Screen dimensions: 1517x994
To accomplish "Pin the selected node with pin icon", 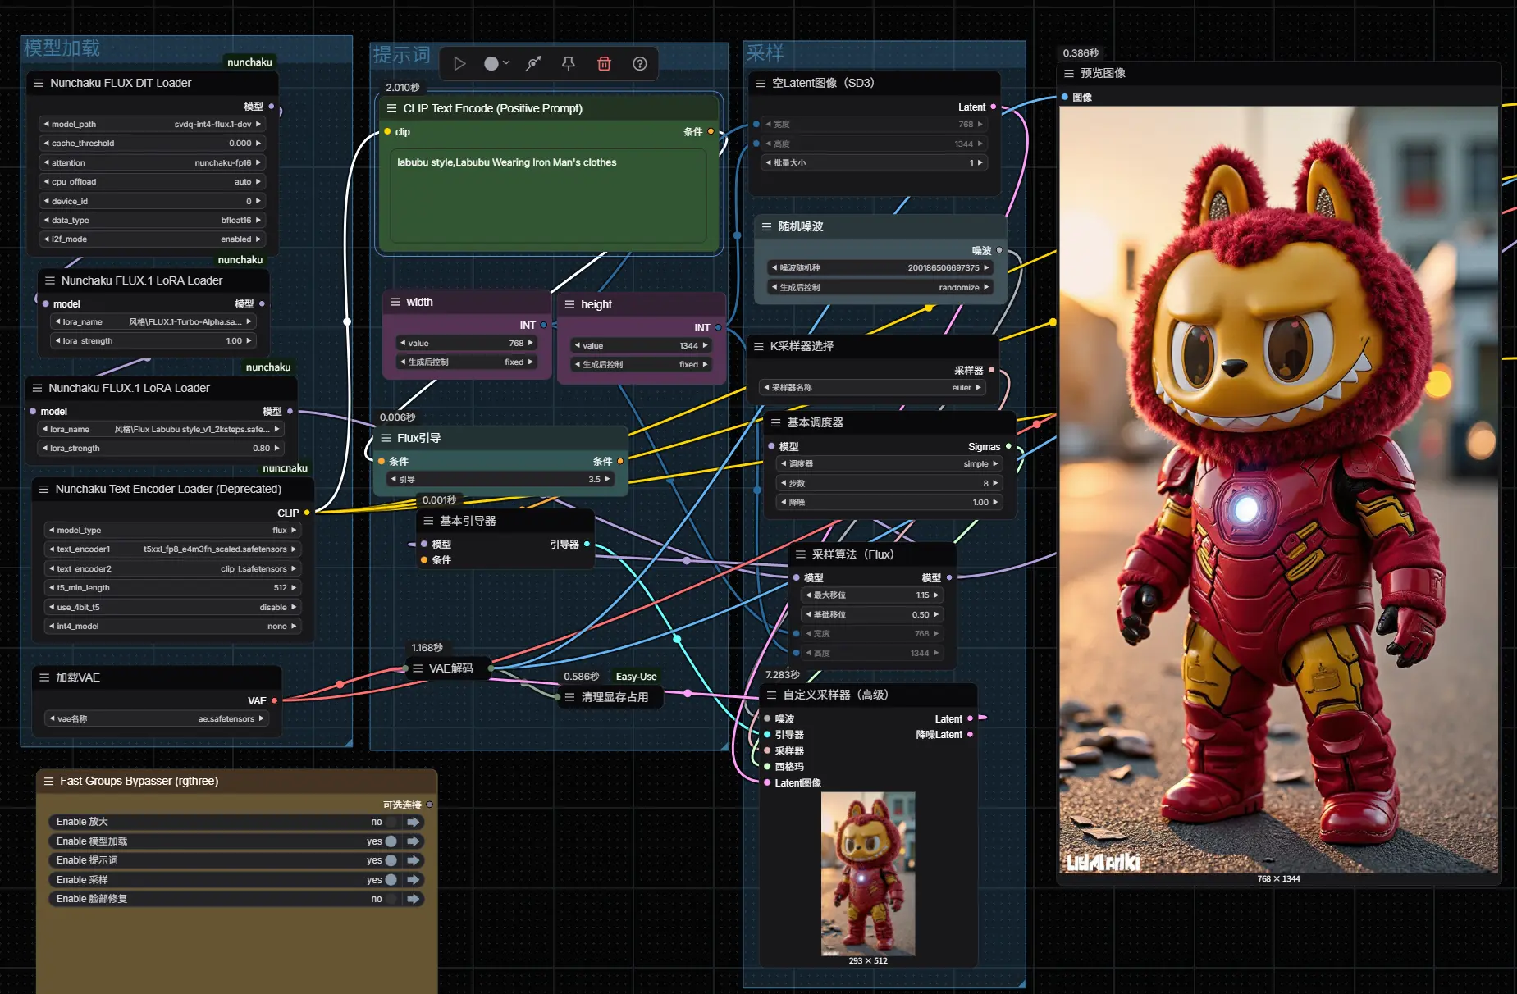I will (x=568, y=64).
